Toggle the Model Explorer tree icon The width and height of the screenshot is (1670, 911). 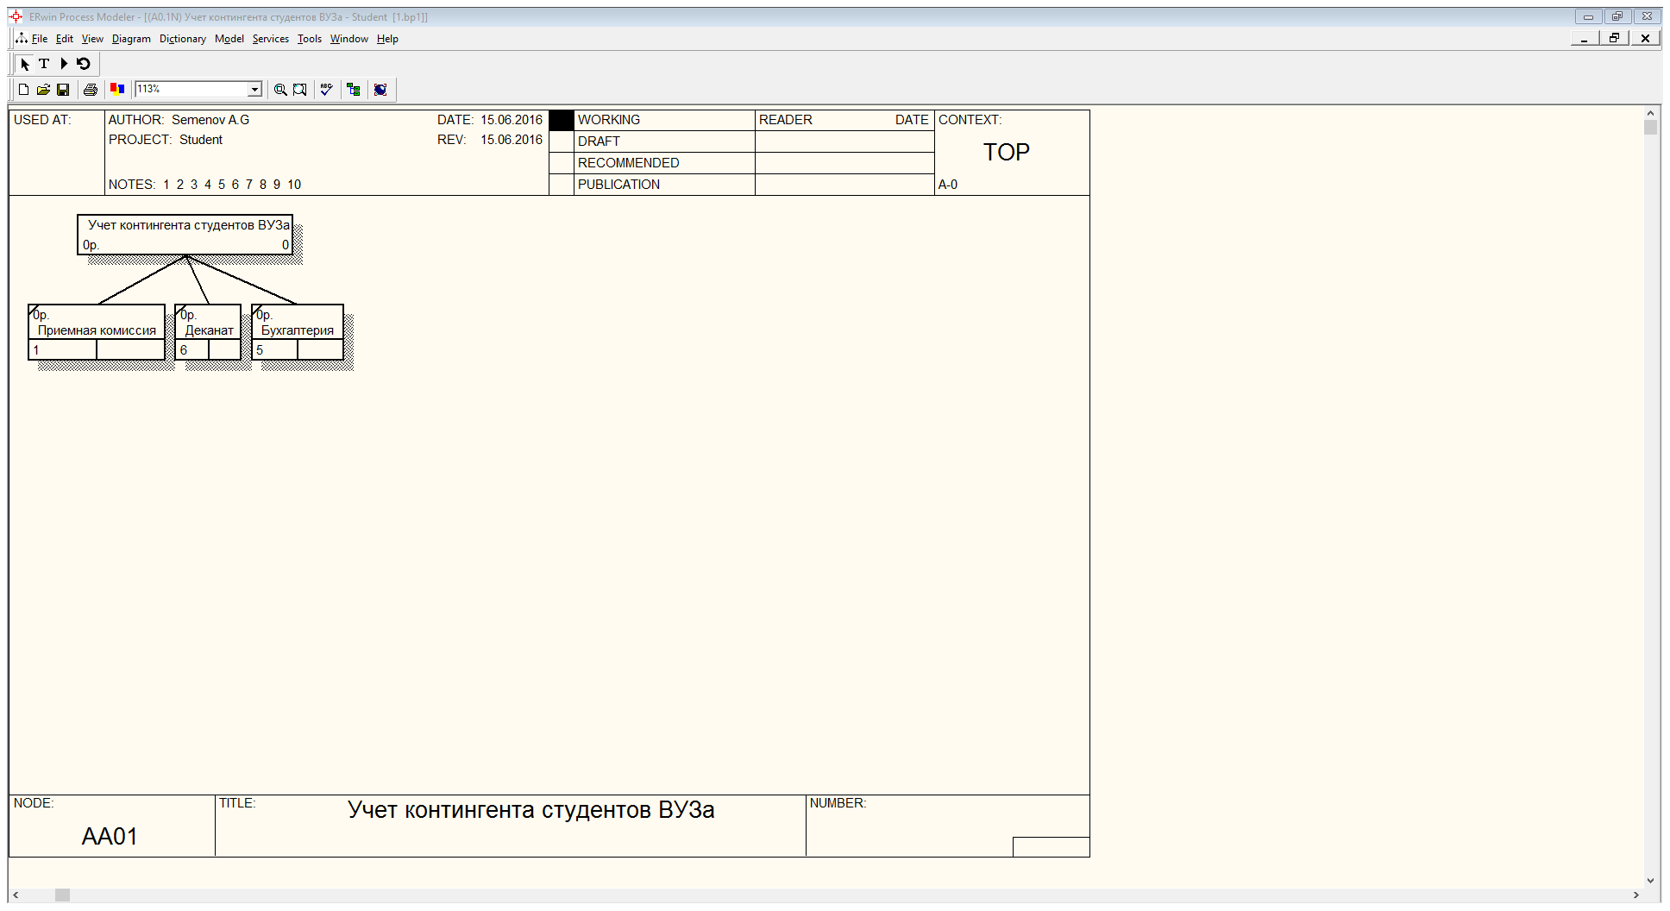pyautogui.click(x=353, y=90)
